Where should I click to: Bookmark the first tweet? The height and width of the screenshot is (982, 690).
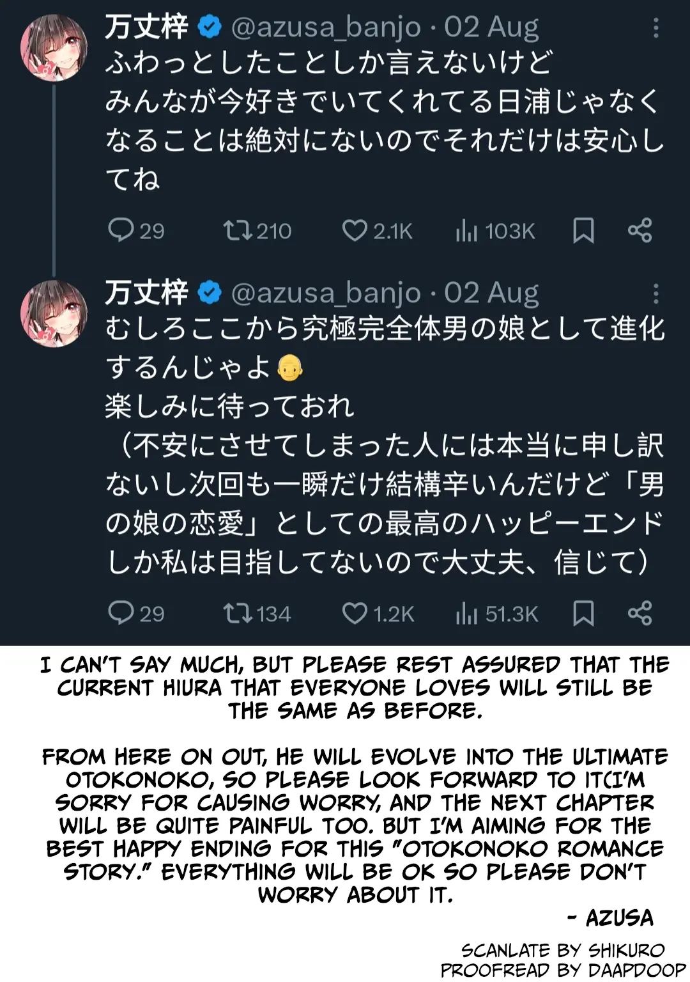[583, 230]
